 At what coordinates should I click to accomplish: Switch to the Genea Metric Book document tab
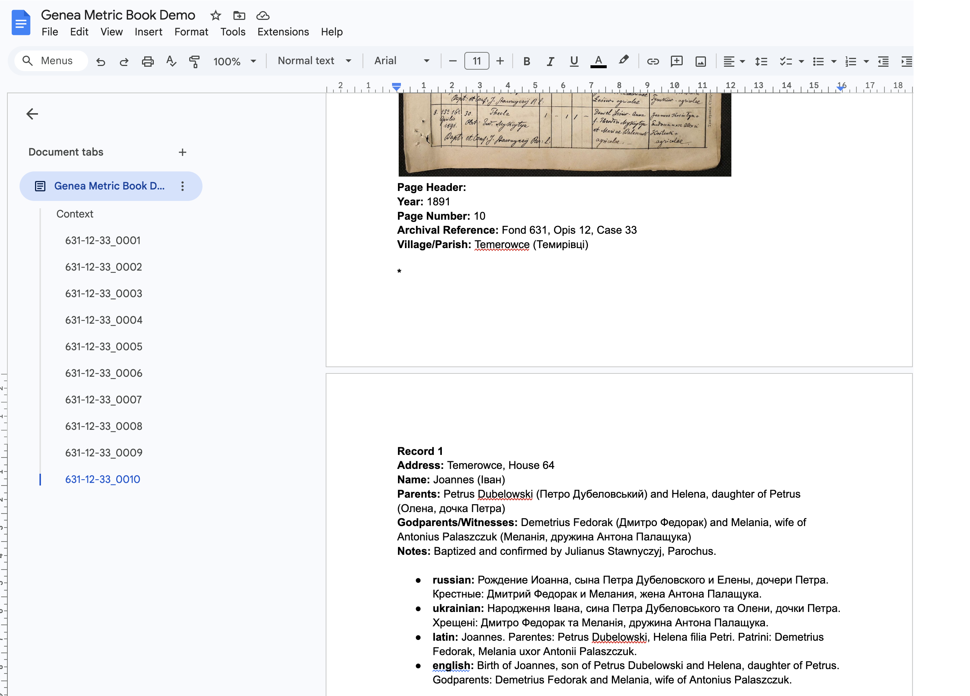tap(110, 186)
